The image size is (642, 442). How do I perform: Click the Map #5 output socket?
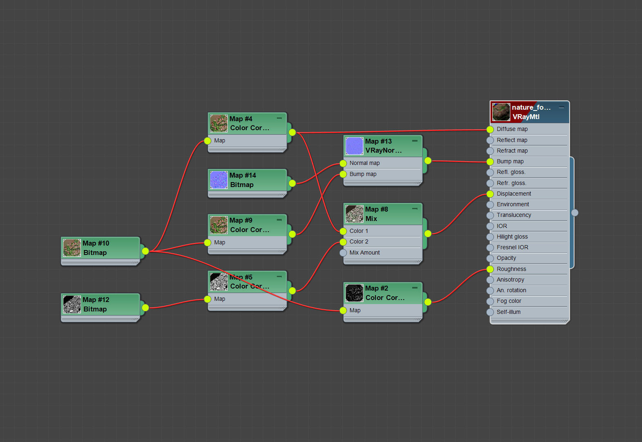point(292,291)
